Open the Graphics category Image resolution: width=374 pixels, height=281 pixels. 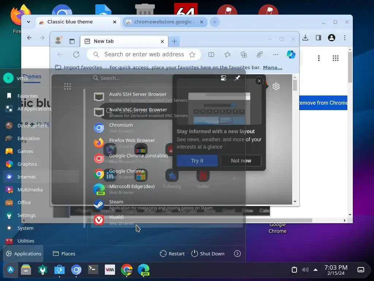pyautogui.click(x=41, y=164)
